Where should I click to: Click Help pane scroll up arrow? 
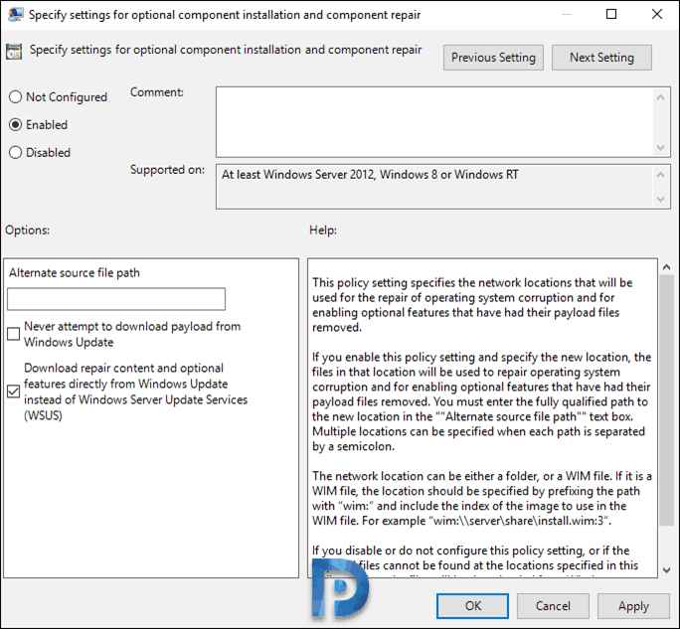click(666, 267)
